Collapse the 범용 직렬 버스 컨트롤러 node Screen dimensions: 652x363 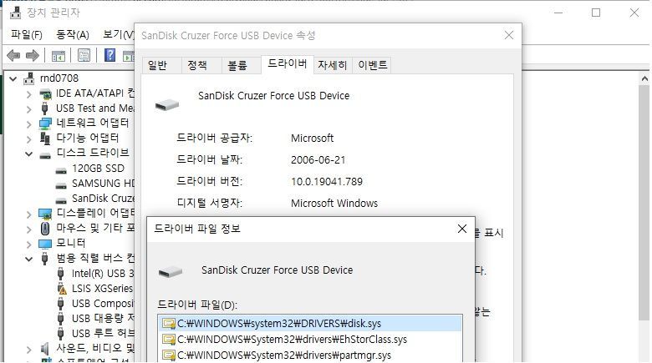[x=28, y=259]
